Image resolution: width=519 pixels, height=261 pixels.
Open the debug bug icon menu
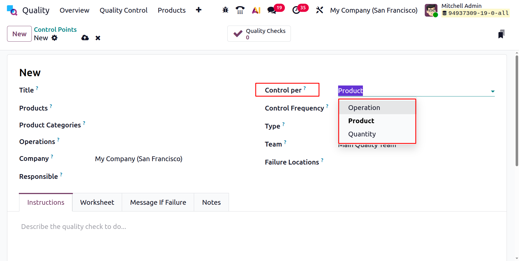tap(225, 10)
